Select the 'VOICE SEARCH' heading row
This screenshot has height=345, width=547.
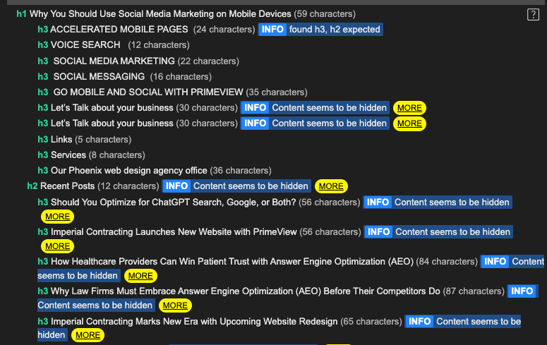click(x=85, y=45)
